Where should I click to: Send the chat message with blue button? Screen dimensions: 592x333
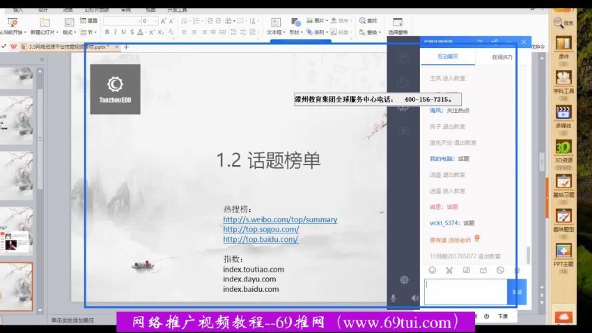tap(517, 292)
